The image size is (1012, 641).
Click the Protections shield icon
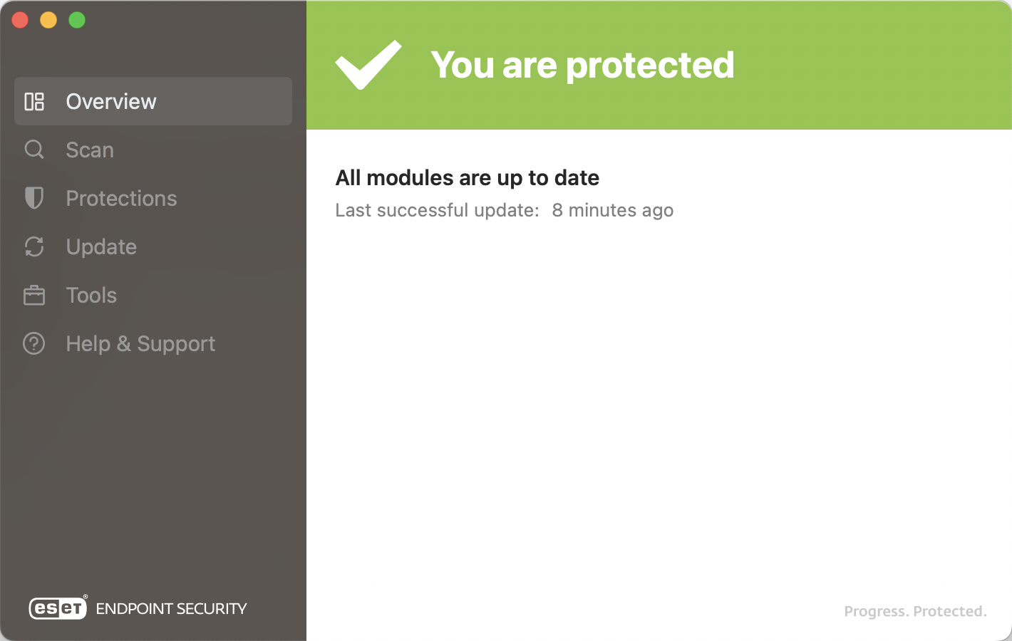34,198
